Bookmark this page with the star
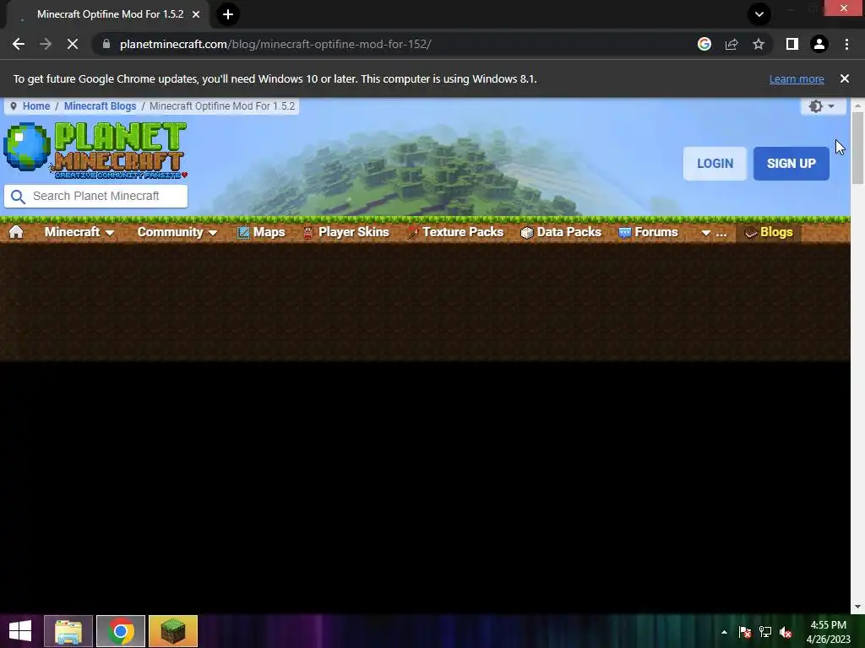 [759, 44]
